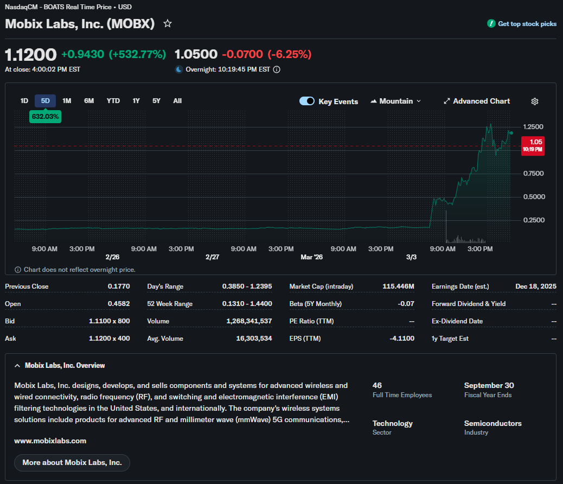This screenshot has height=484, width=563.
Task: Click the Bid value 1.1100 x 800
Action: click(x=109, y=321)
